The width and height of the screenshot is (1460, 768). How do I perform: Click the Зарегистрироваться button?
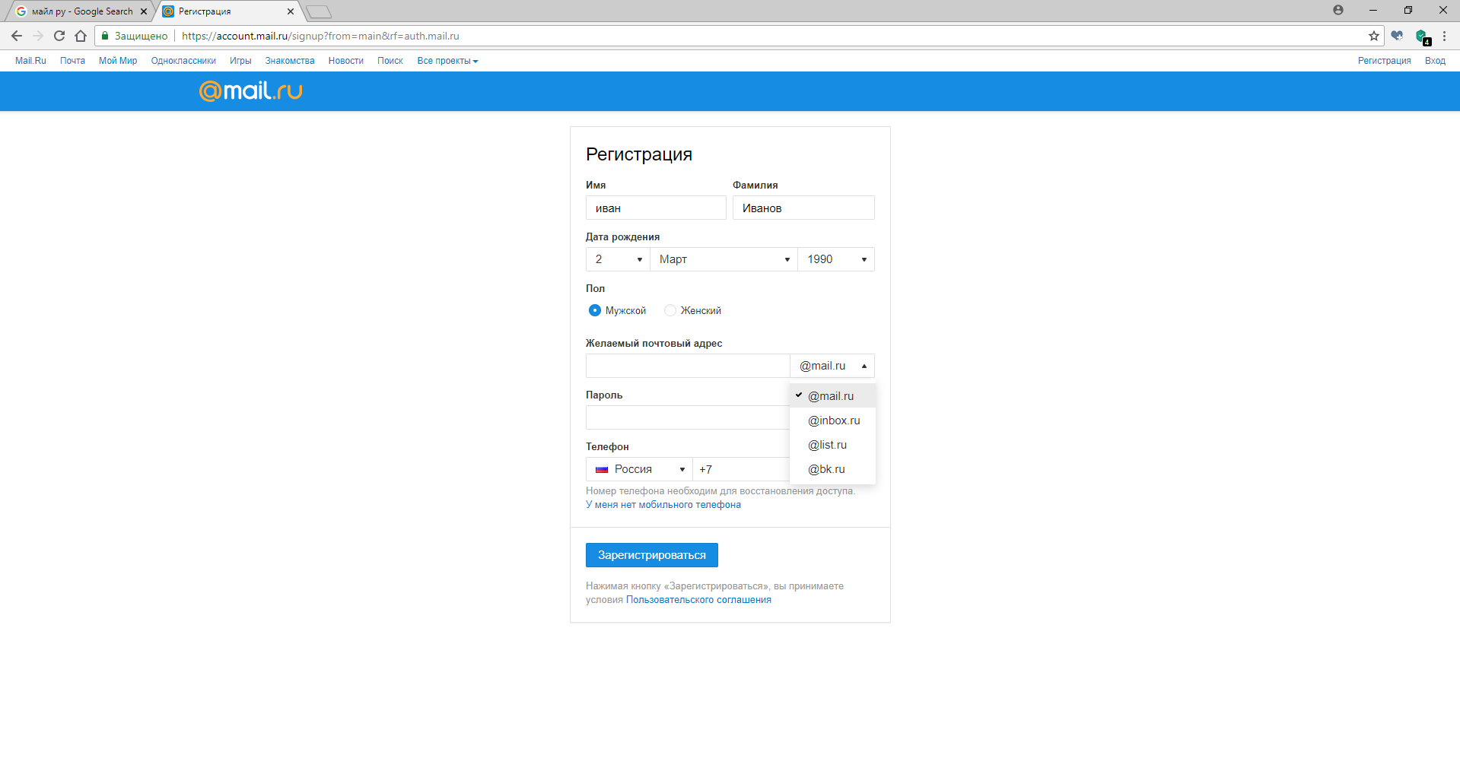(652, 555)
